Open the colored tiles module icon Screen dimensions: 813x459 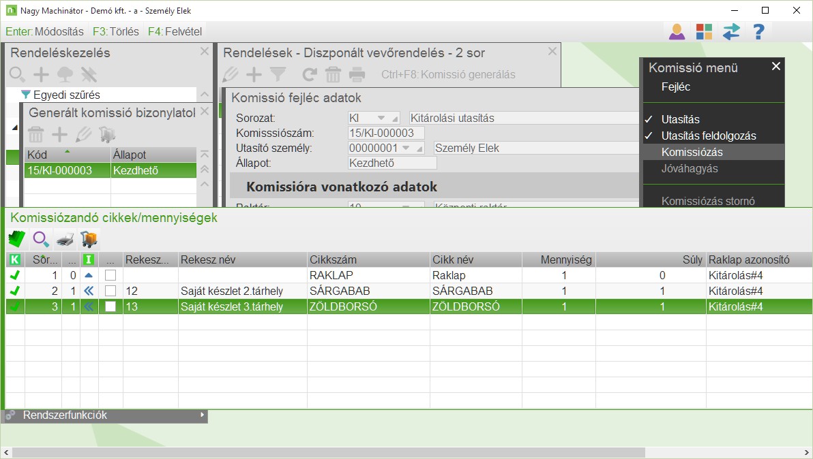pyautogui.click(x=704, y=32)
